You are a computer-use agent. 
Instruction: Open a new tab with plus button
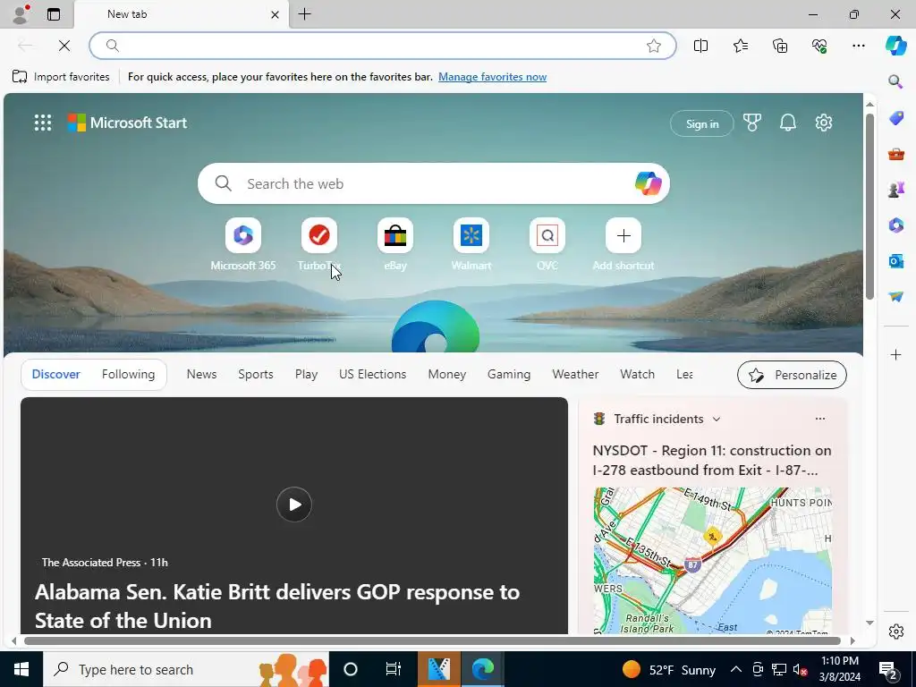click(304, 14)
